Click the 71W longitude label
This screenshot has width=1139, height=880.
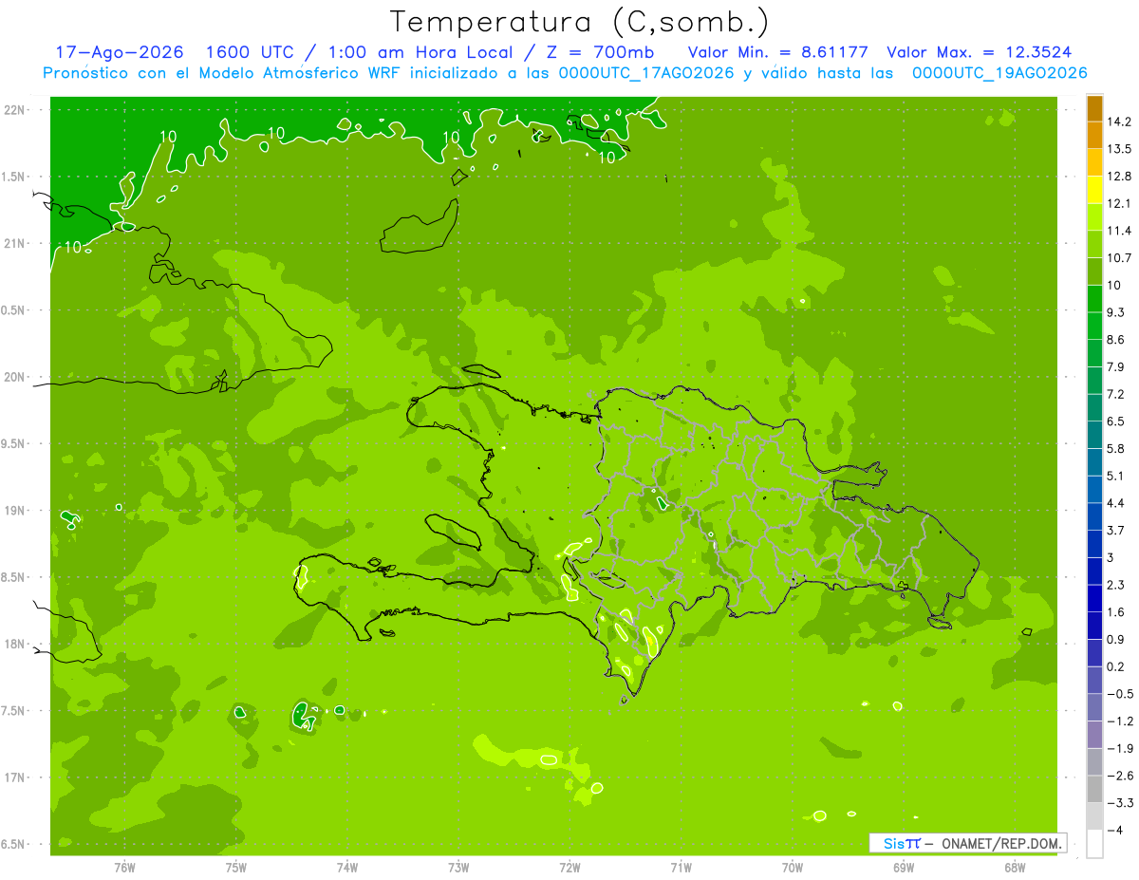click(x=681, y=868)
